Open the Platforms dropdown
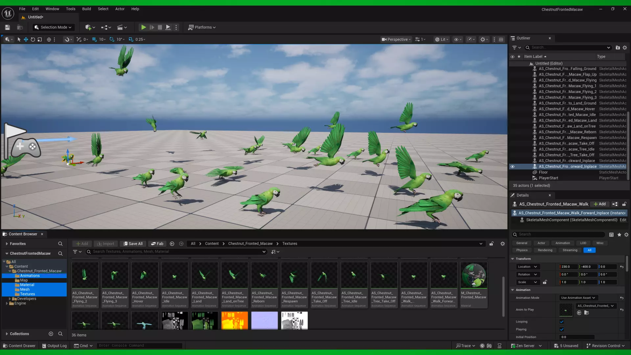This screenshot has width=631, height=355. (x=202, y=27)
